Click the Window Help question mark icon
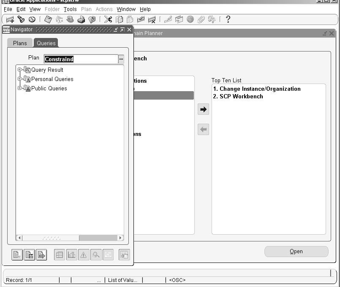Screen dimensions: 340x287 coord(228,19)
